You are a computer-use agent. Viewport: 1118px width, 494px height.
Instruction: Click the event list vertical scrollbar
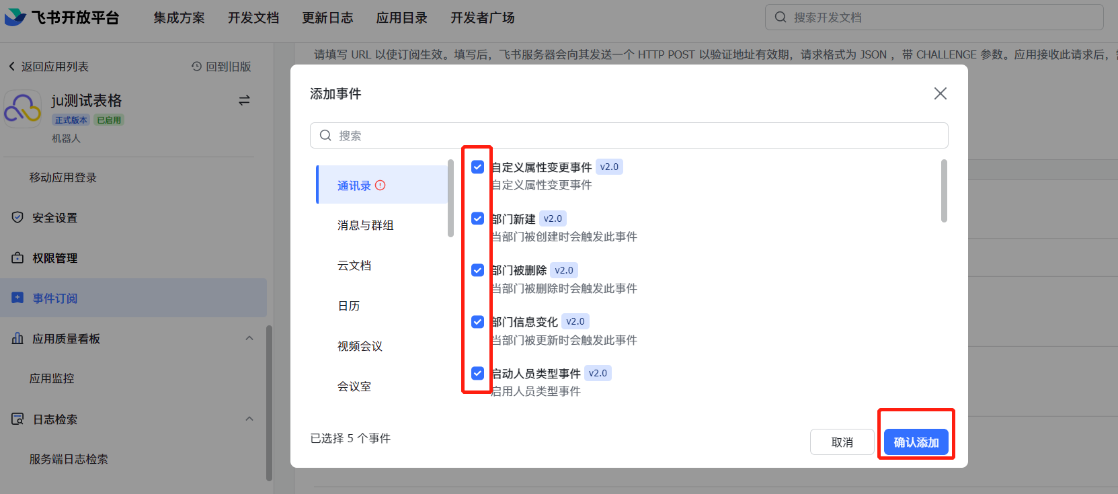coord(944,191)
